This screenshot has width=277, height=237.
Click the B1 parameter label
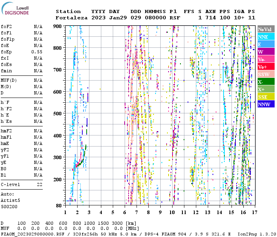coord(3,175)
